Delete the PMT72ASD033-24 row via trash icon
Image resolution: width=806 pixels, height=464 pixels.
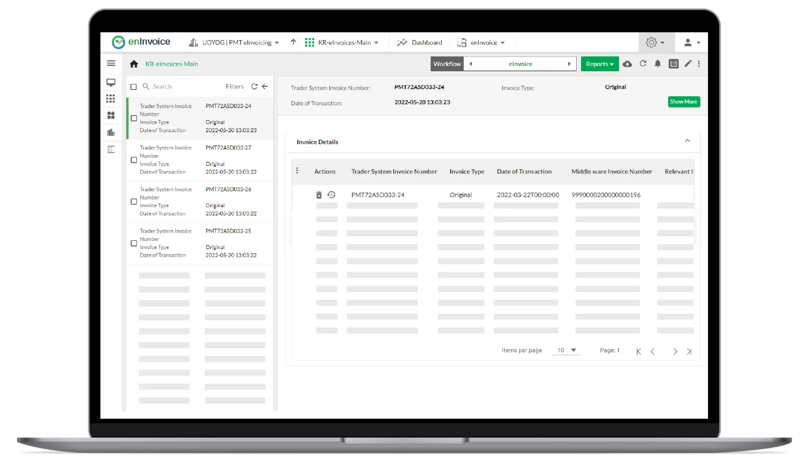coord(319,195)
